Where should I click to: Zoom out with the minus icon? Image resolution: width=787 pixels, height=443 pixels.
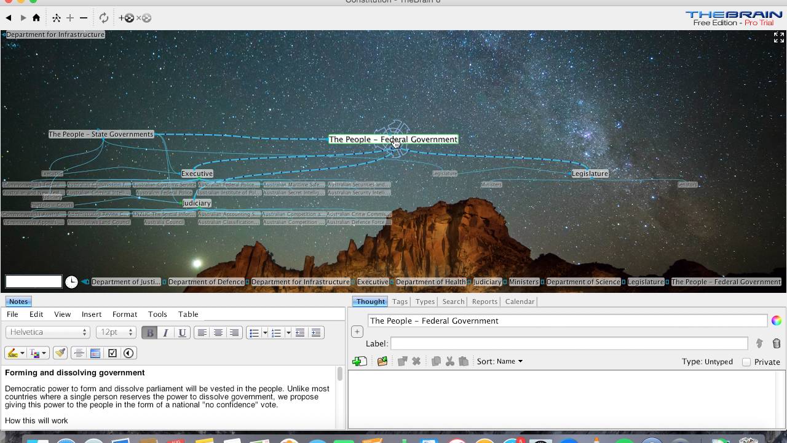pos(84,18)
